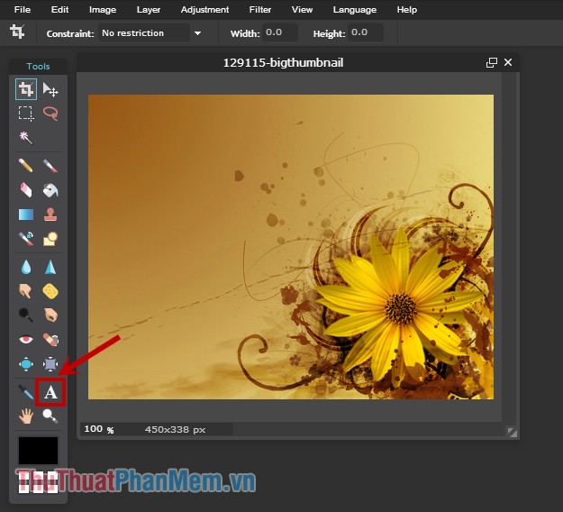Open the Help menu
The height and width of the screenshot is (512, 563).
coord(407,9)
